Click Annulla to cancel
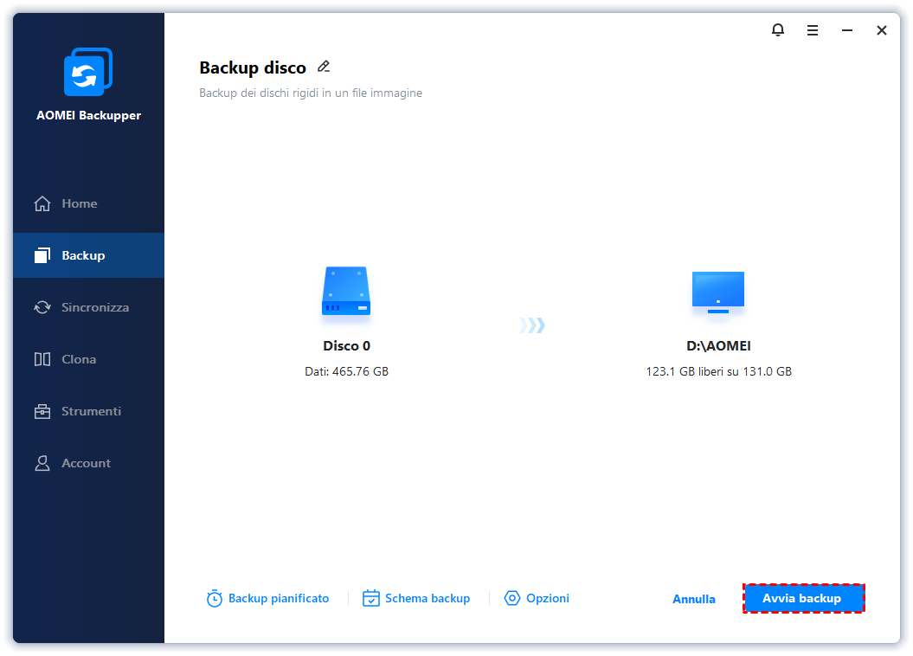 693,599
